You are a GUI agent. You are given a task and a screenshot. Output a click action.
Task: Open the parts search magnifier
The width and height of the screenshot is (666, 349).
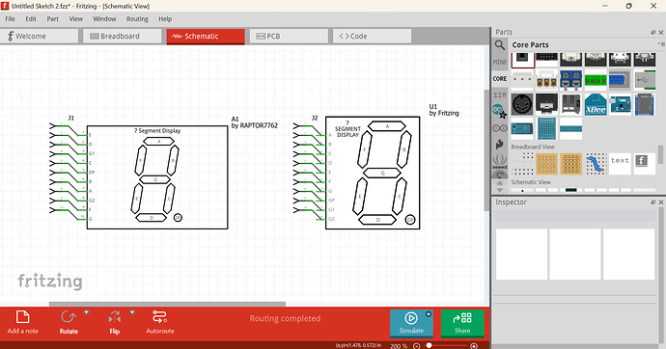click(x=500, y=45)
